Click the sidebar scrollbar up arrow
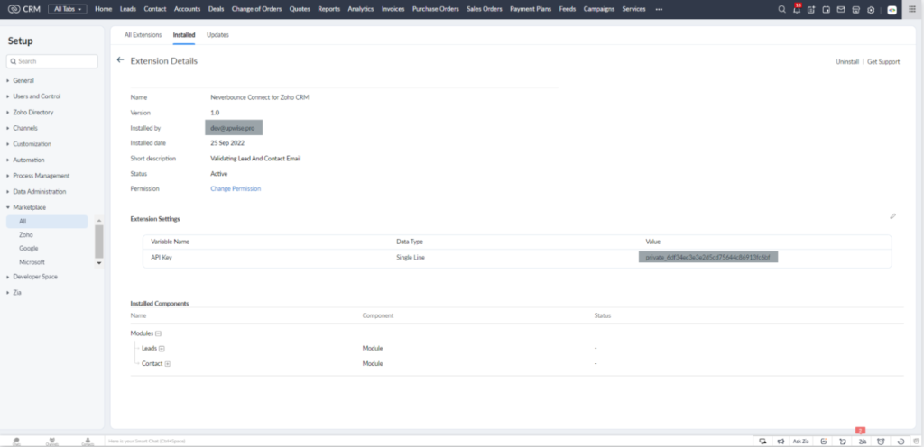Viewport: 924px width, 447px height. pos(99,221)
